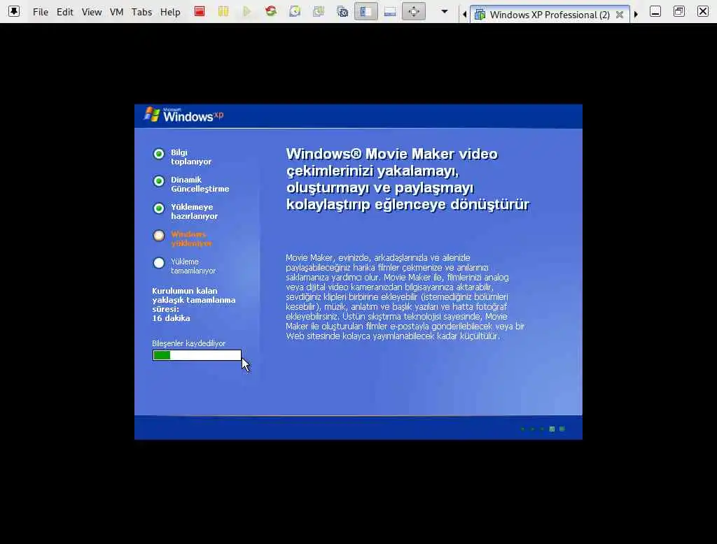Click the Windows Movie Maker headline text
The width and height of the screenshot is (717, 544).
coord(408,179)
